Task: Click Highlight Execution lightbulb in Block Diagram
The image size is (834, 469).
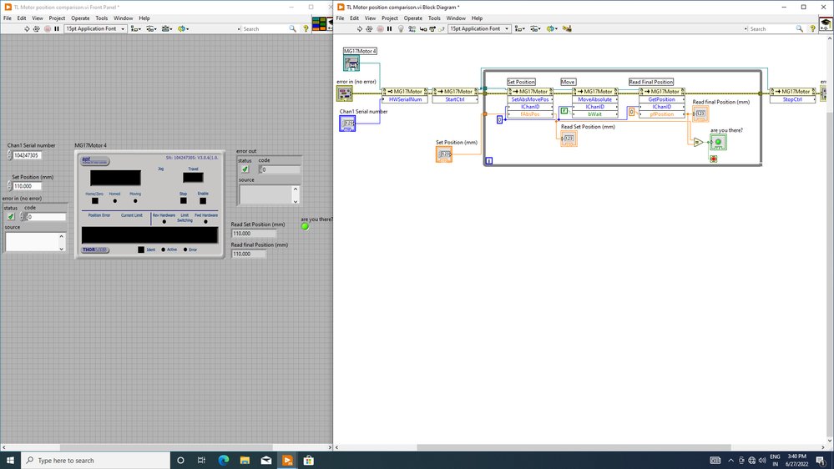Action: 401,29
